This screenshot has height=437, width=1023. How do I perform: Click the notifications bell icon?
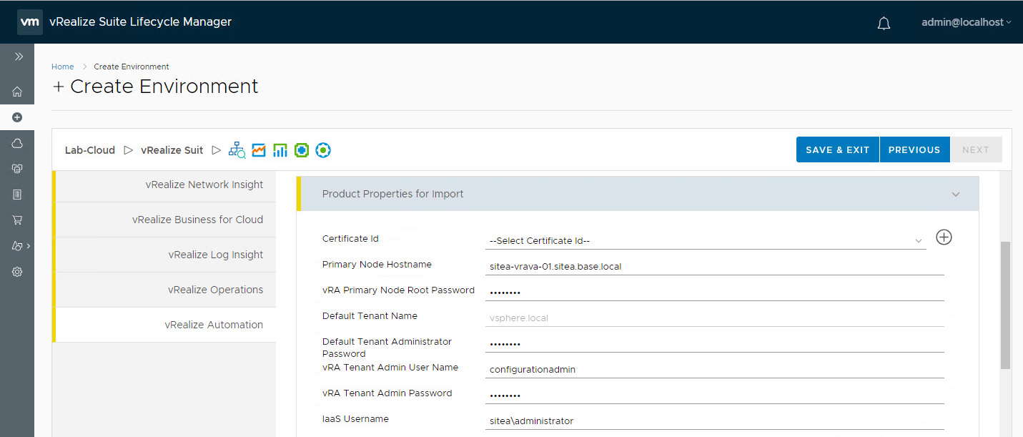(x=884, y=23)
